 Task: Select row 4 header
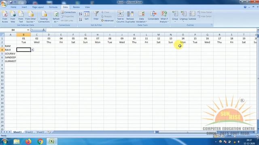coord(2,50)
